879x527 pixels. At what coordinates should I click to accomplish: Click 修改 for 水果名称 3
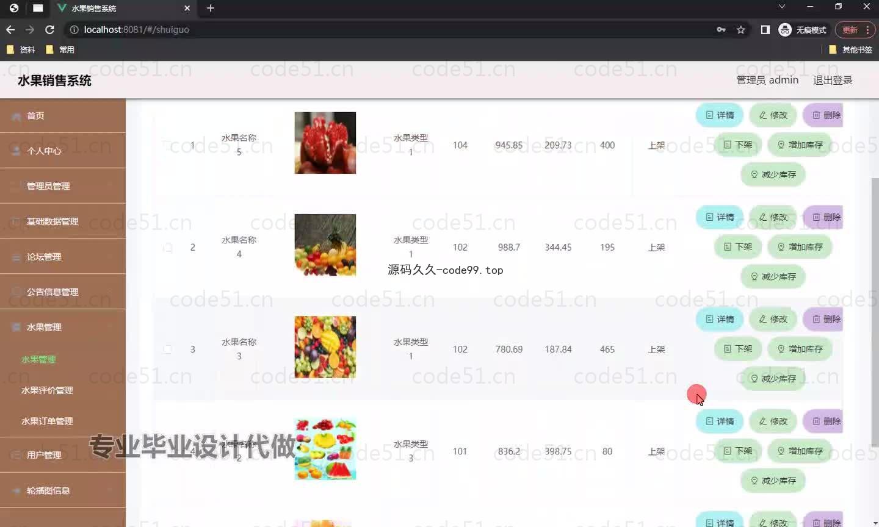click(x=773, y=319)
